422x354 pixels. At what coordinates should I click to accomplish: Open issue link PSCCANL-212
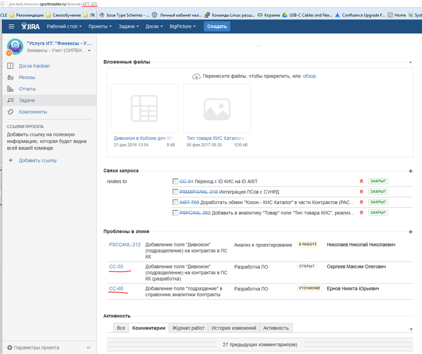125,245
